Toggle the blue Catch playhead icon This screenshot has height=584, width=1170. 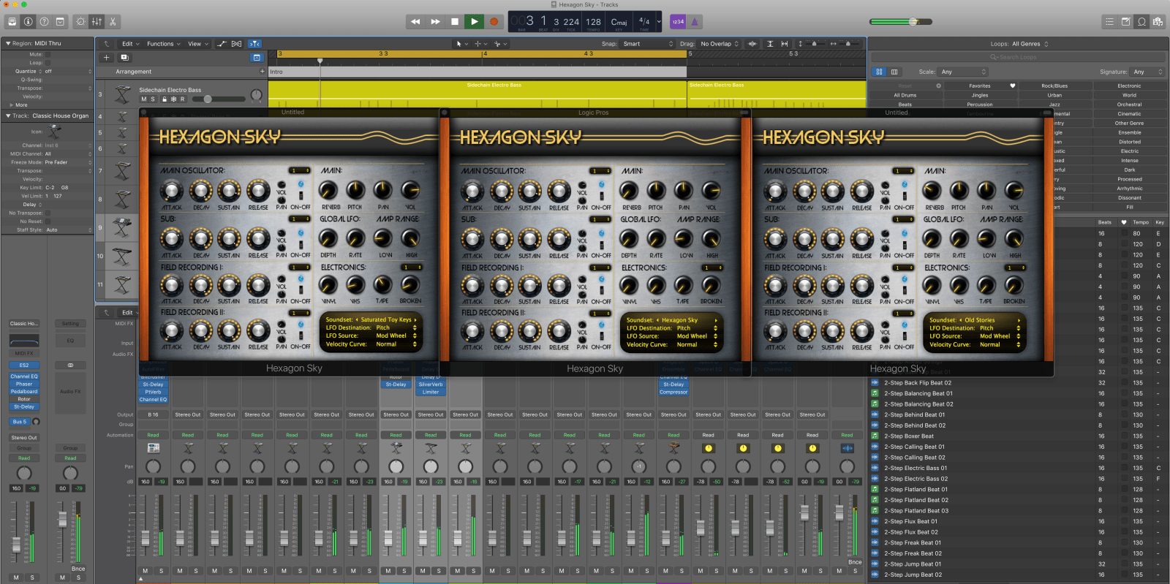[x=254, y=44]
